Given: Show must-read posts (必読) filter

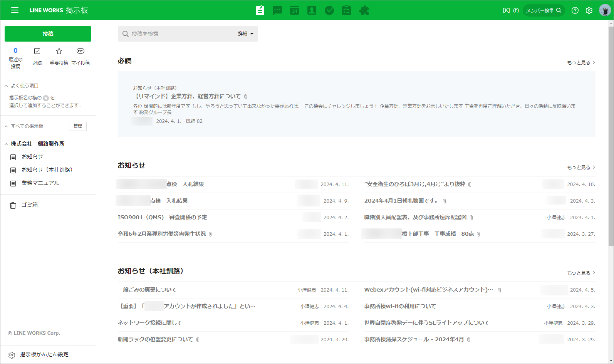Looking at the screenshot, I should 37,56.
